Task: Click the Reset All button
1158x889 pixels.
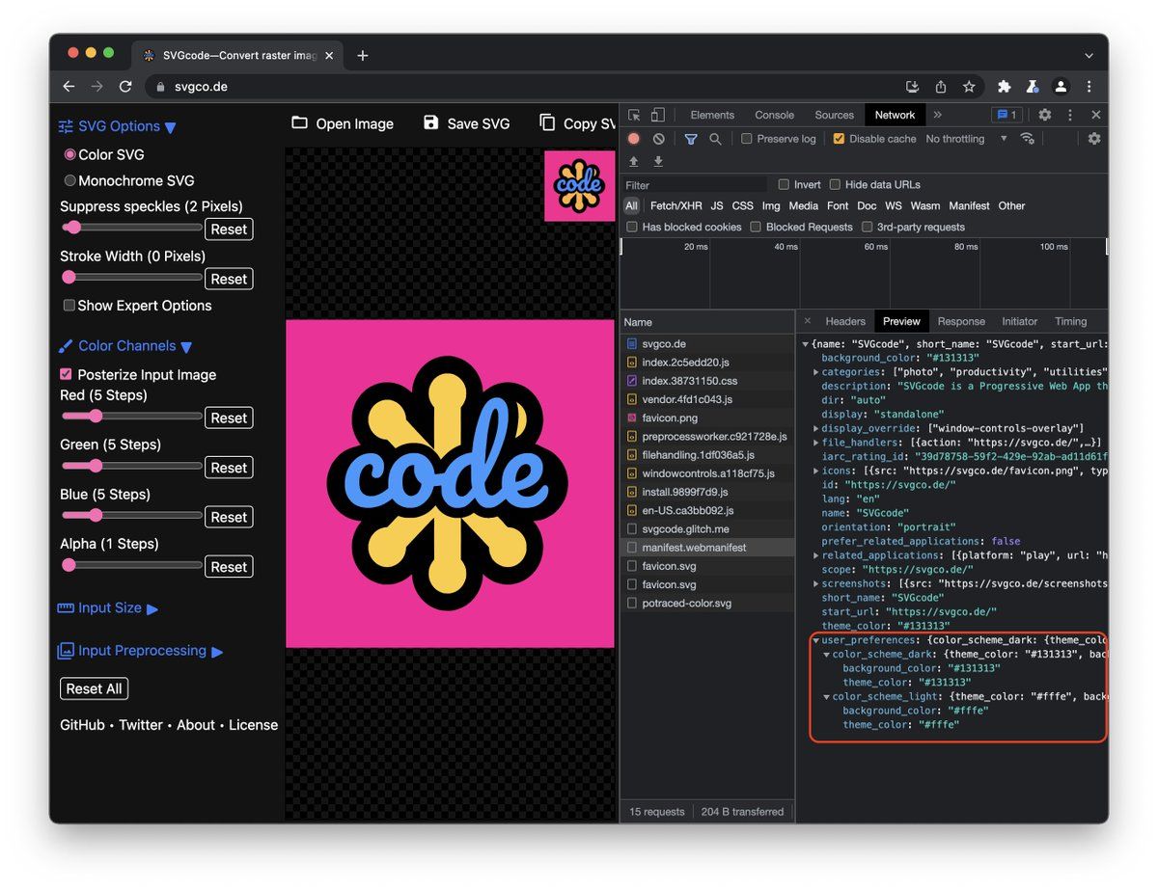Action: [x=94, y=688]
